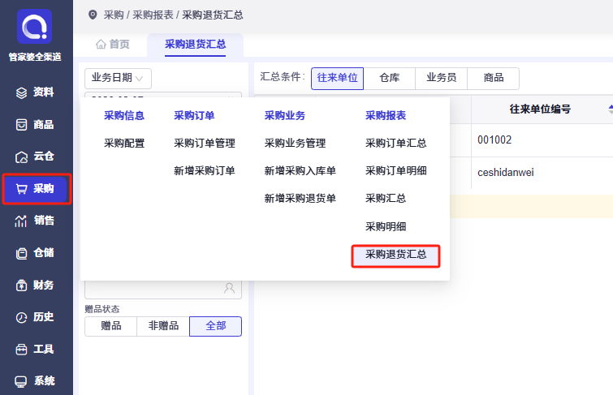Select 商品 summary condition
Image resolution: width=613 pixels, height=395 pixels.
click(x=494, y=78)
